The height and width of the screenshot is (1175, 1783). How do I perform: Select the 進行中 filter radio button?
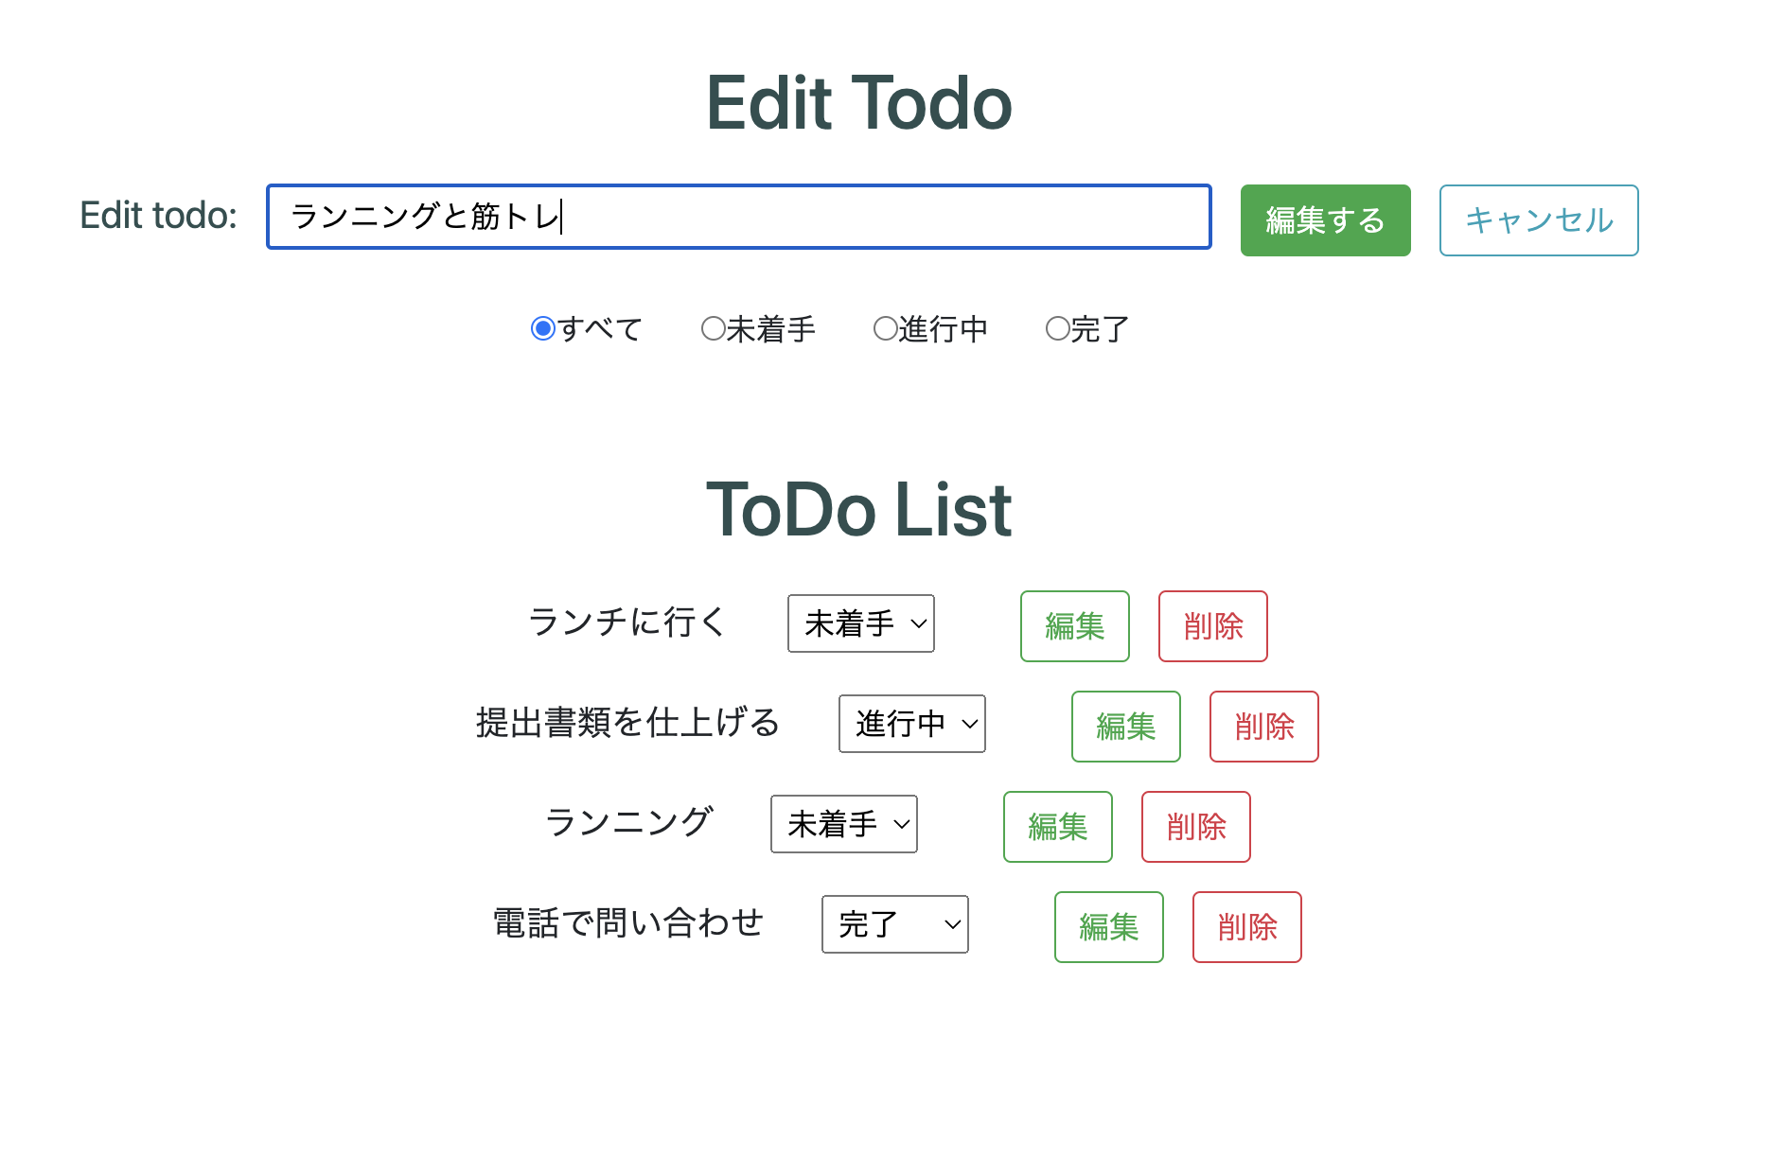click(886, 328)
